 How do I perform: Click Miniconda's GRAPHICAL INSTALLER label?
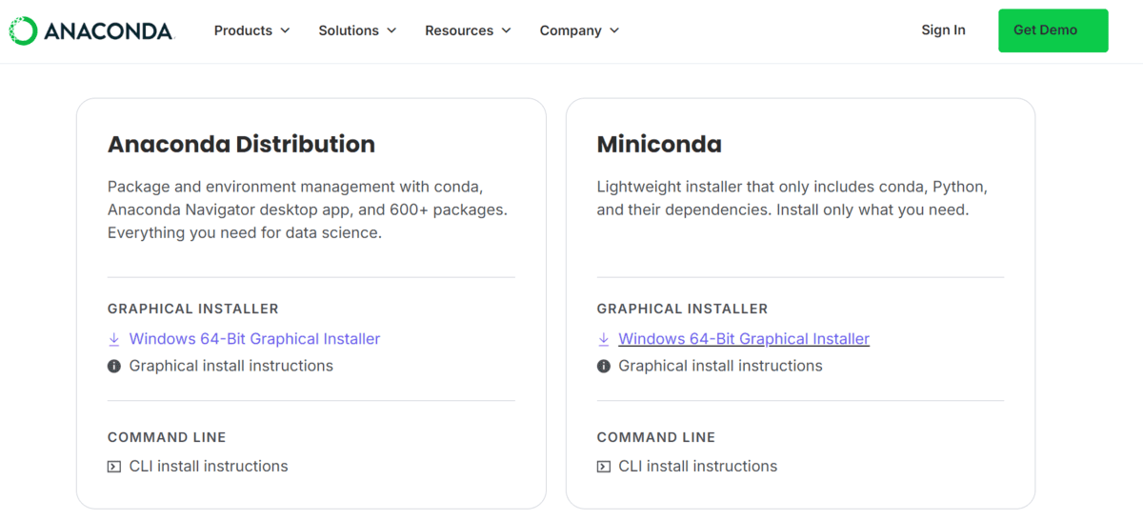coord(682,309)
